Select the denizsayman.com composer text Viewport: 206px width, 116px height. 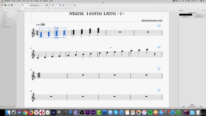coord(152,20)
